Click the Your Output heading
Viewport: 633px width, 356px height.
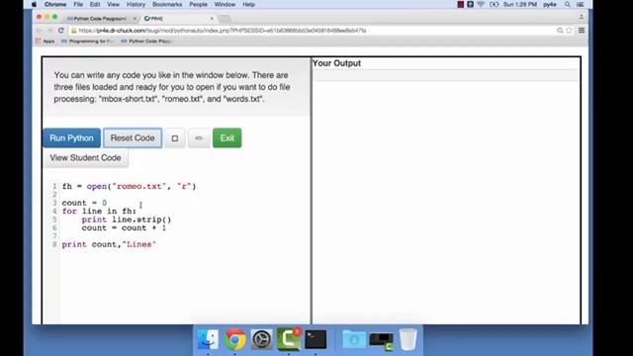tap(336, 63)
